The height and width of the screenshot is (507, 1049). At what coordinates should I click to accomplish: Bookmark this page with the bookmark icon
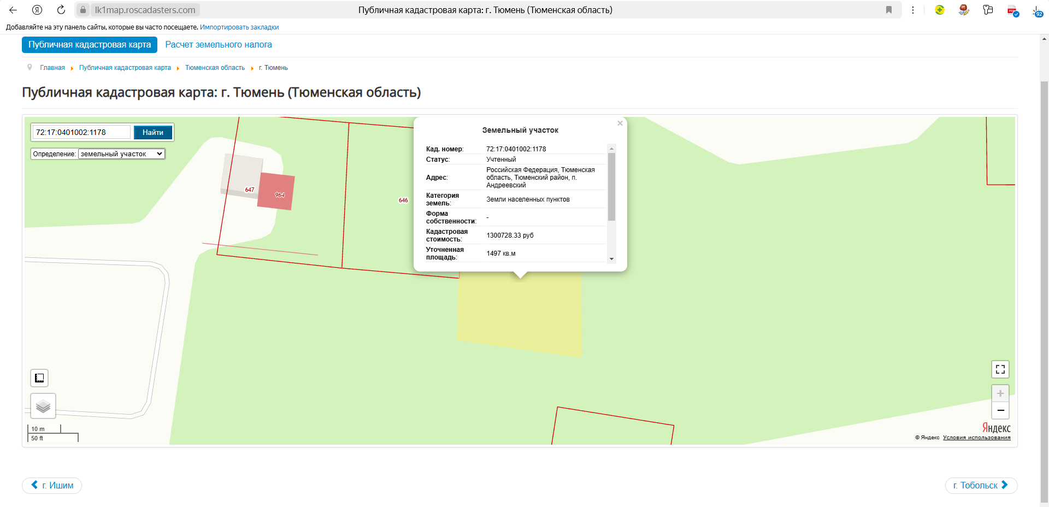tap(889, 10)
